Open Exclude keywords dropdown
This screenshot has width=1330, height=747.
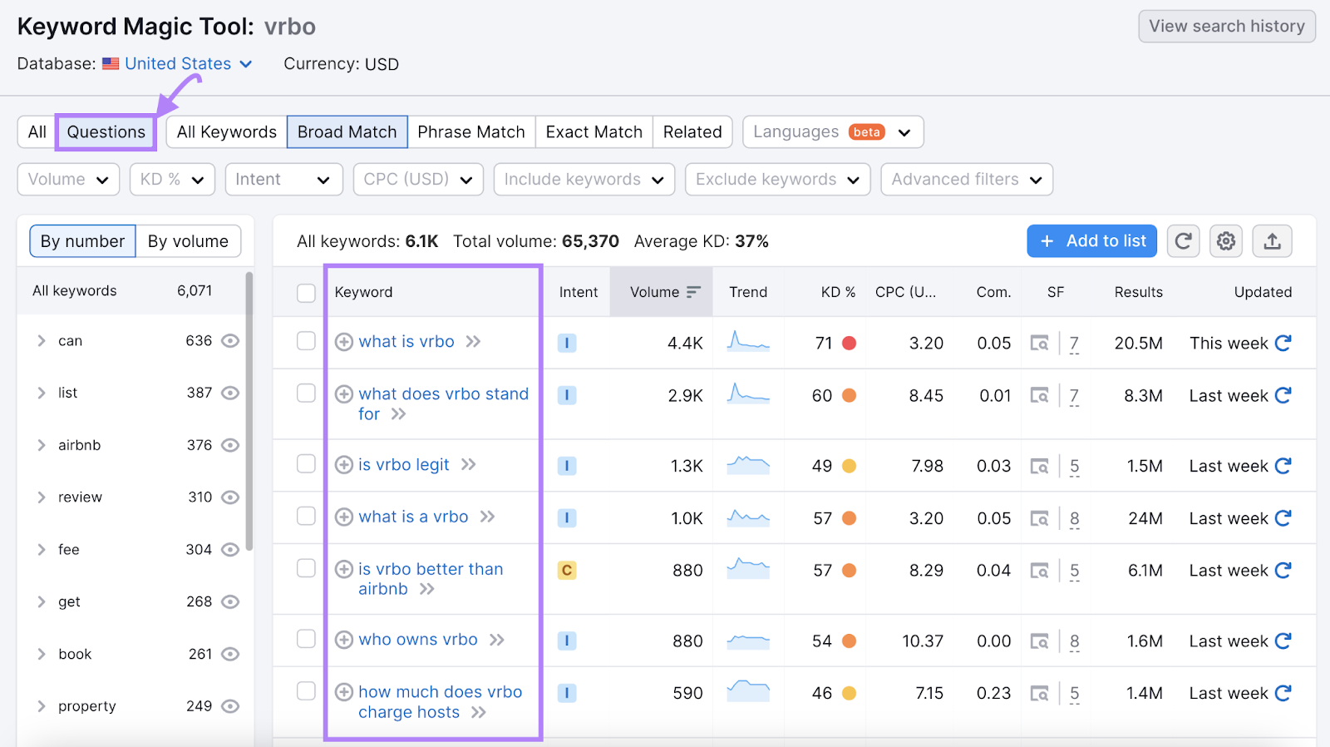pos(777,180)
